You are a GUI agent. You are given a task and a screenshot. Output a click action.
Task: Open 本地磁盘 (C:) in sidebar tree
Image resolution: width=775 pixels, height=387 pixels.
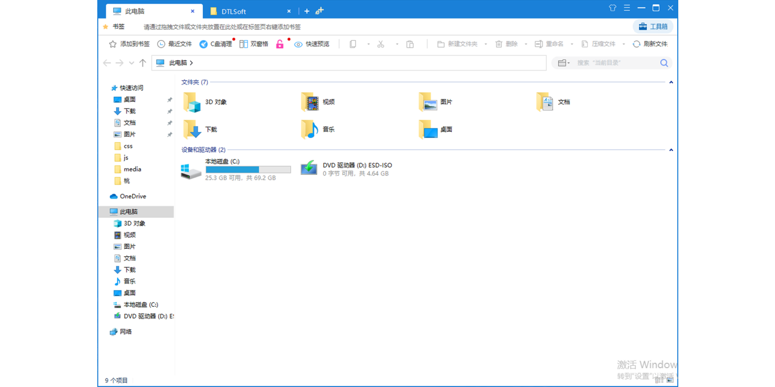[135, 304]
